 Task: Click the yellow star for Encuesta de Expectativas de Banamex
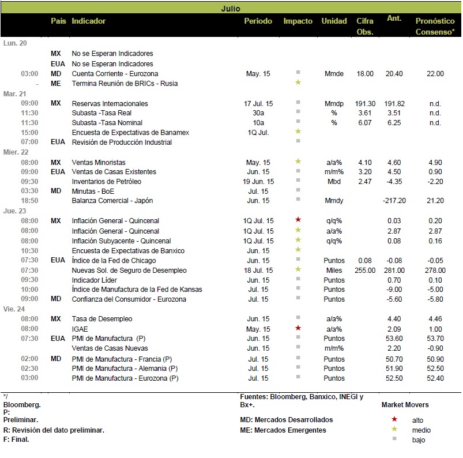[x=298, y=131]
